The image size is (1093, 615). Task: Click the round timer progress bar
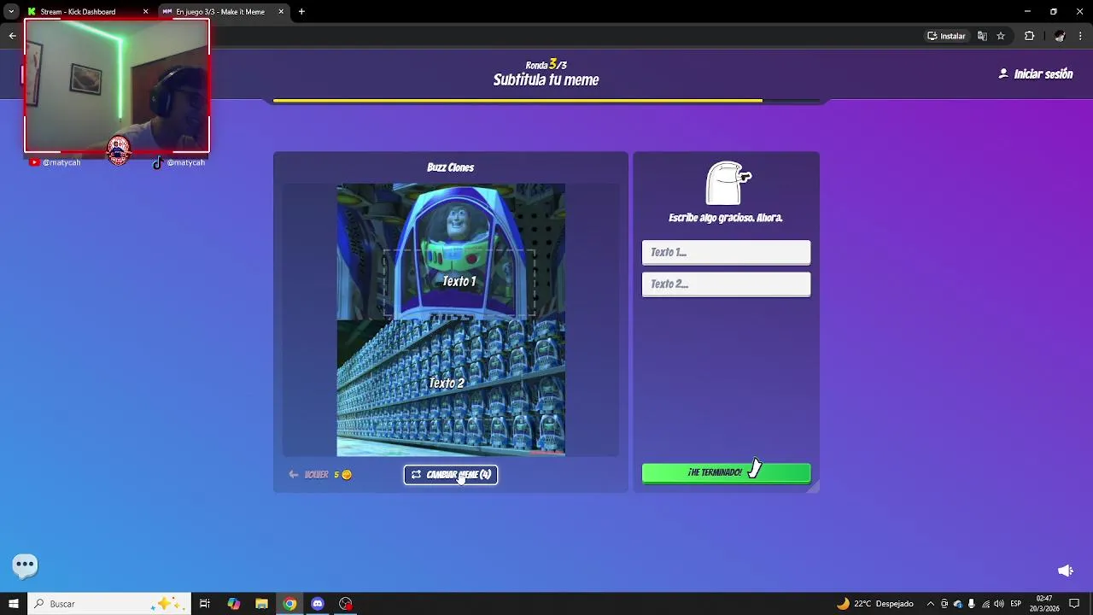click(546, 101)
